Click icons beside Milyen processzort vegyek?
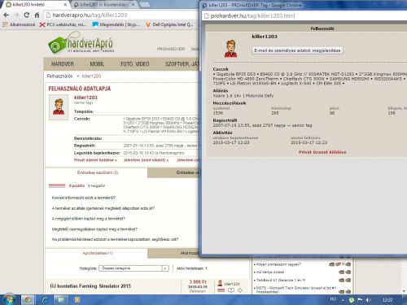The width and height of the screenshot is (407, 305). (340, 264)
